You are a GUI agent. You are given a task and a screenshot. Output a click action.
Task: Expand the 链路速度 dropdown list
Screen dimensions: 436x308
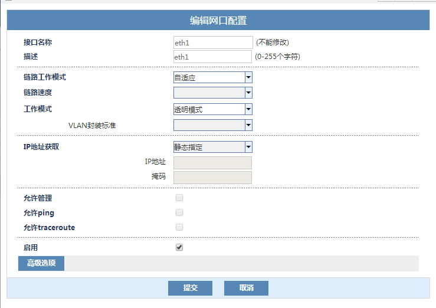pyautogui.click(x=212, y=93)
